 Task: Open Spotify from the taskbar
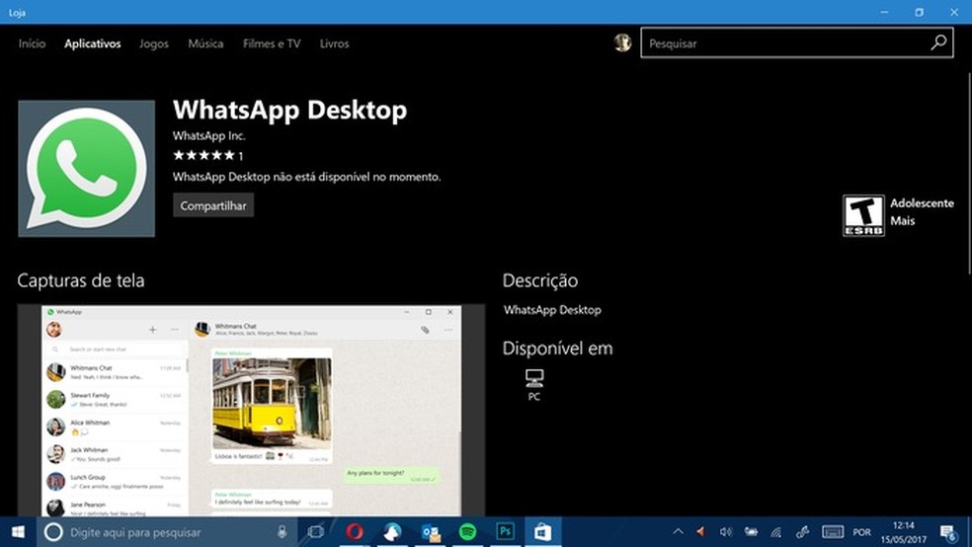467,532
